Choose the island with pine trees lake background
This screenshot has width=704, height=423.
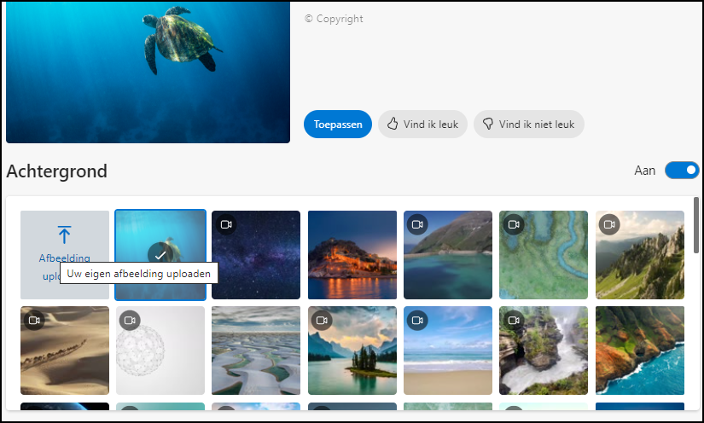(x=352, y=351)
